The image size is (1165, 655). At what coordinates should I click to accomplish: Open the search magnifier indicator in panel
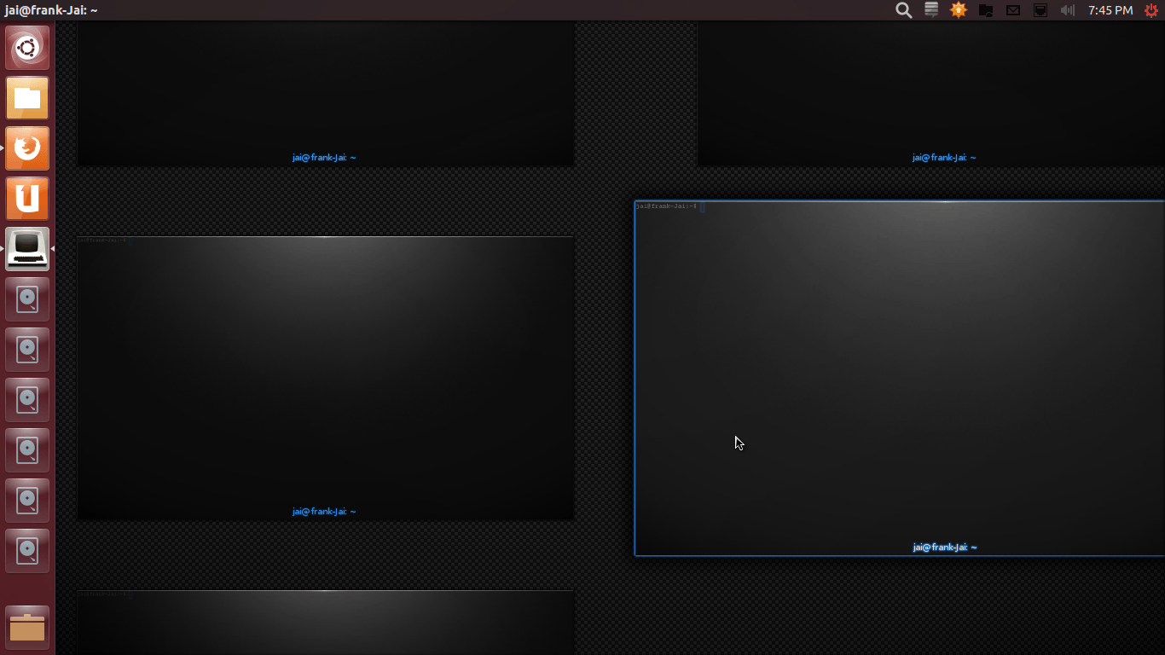(x=904, y=10)
